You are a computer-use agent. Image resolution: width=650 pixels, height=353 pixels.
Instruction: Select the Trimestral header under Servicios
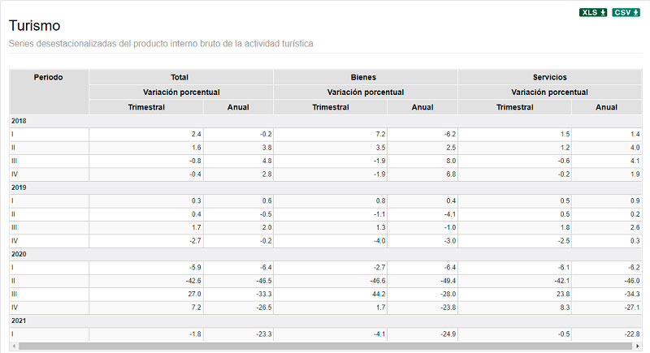coord(514,107)
